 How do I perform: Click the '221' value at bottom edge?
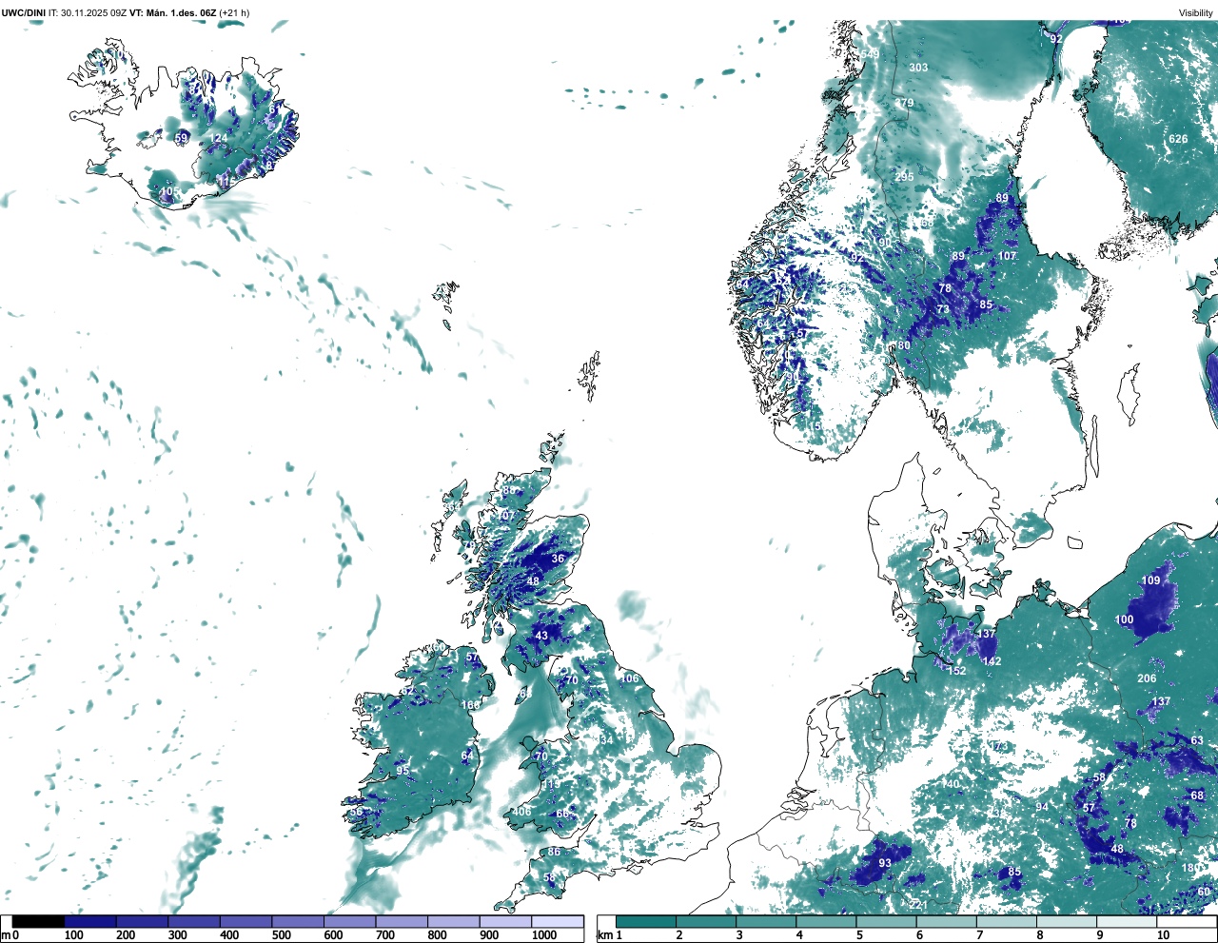[x=918, y=905]
